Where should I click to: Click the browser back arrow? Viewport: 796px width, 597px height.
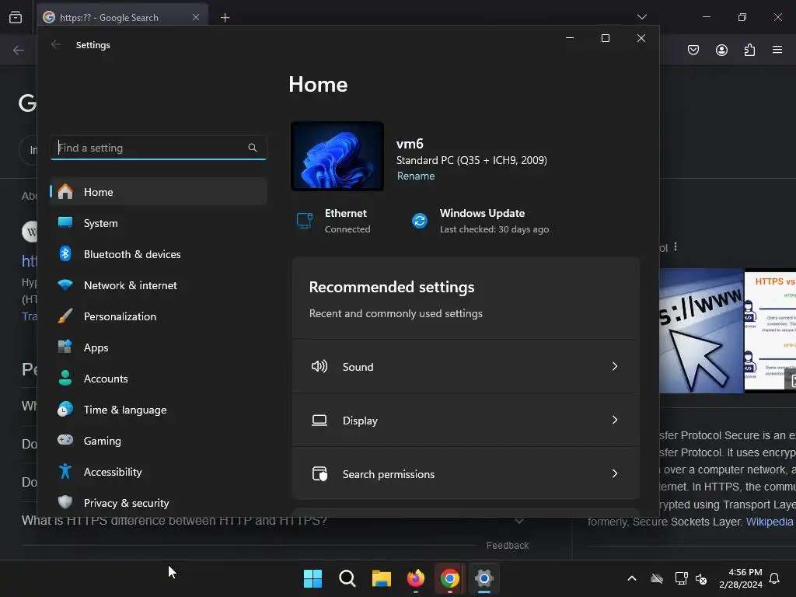(x=19, y=50)
